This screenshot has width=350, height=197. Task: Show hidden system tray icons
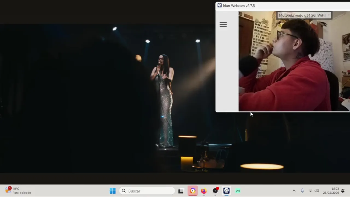(x=294, y=191)
